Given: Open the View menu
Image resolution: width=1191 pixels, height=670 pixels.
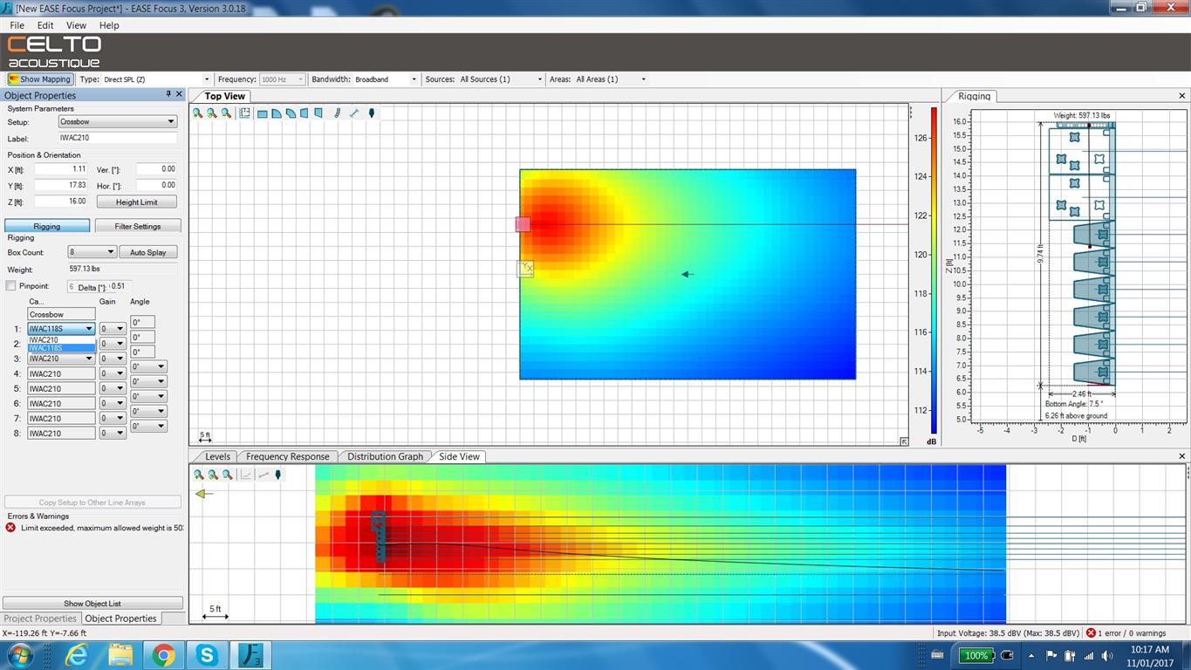Looking at the screenshot, I should tap(76, 25).
